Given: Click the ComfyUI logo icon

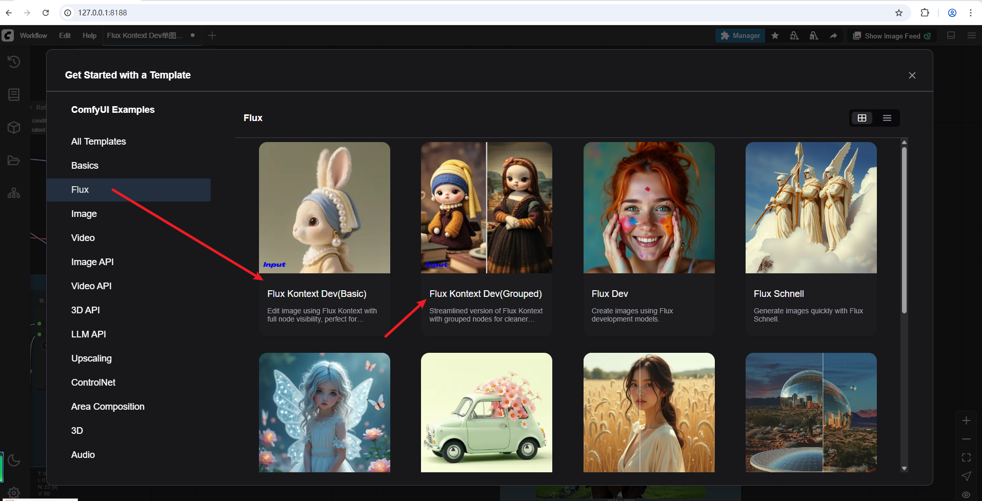Looking at the screenshot, I should click(8, 35).
